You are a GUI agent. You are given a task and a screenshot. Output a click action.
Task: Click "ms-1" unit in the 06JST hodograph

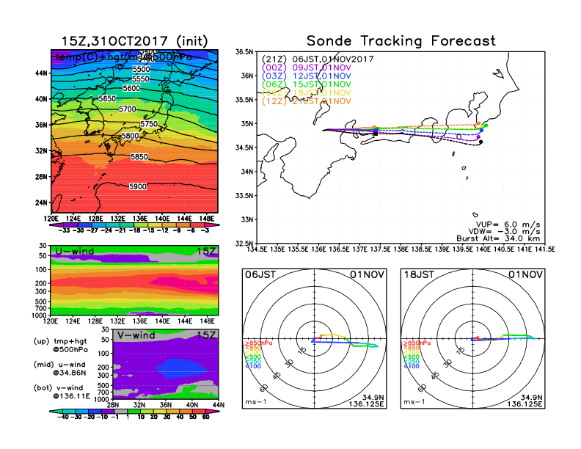tap(256, 402)
